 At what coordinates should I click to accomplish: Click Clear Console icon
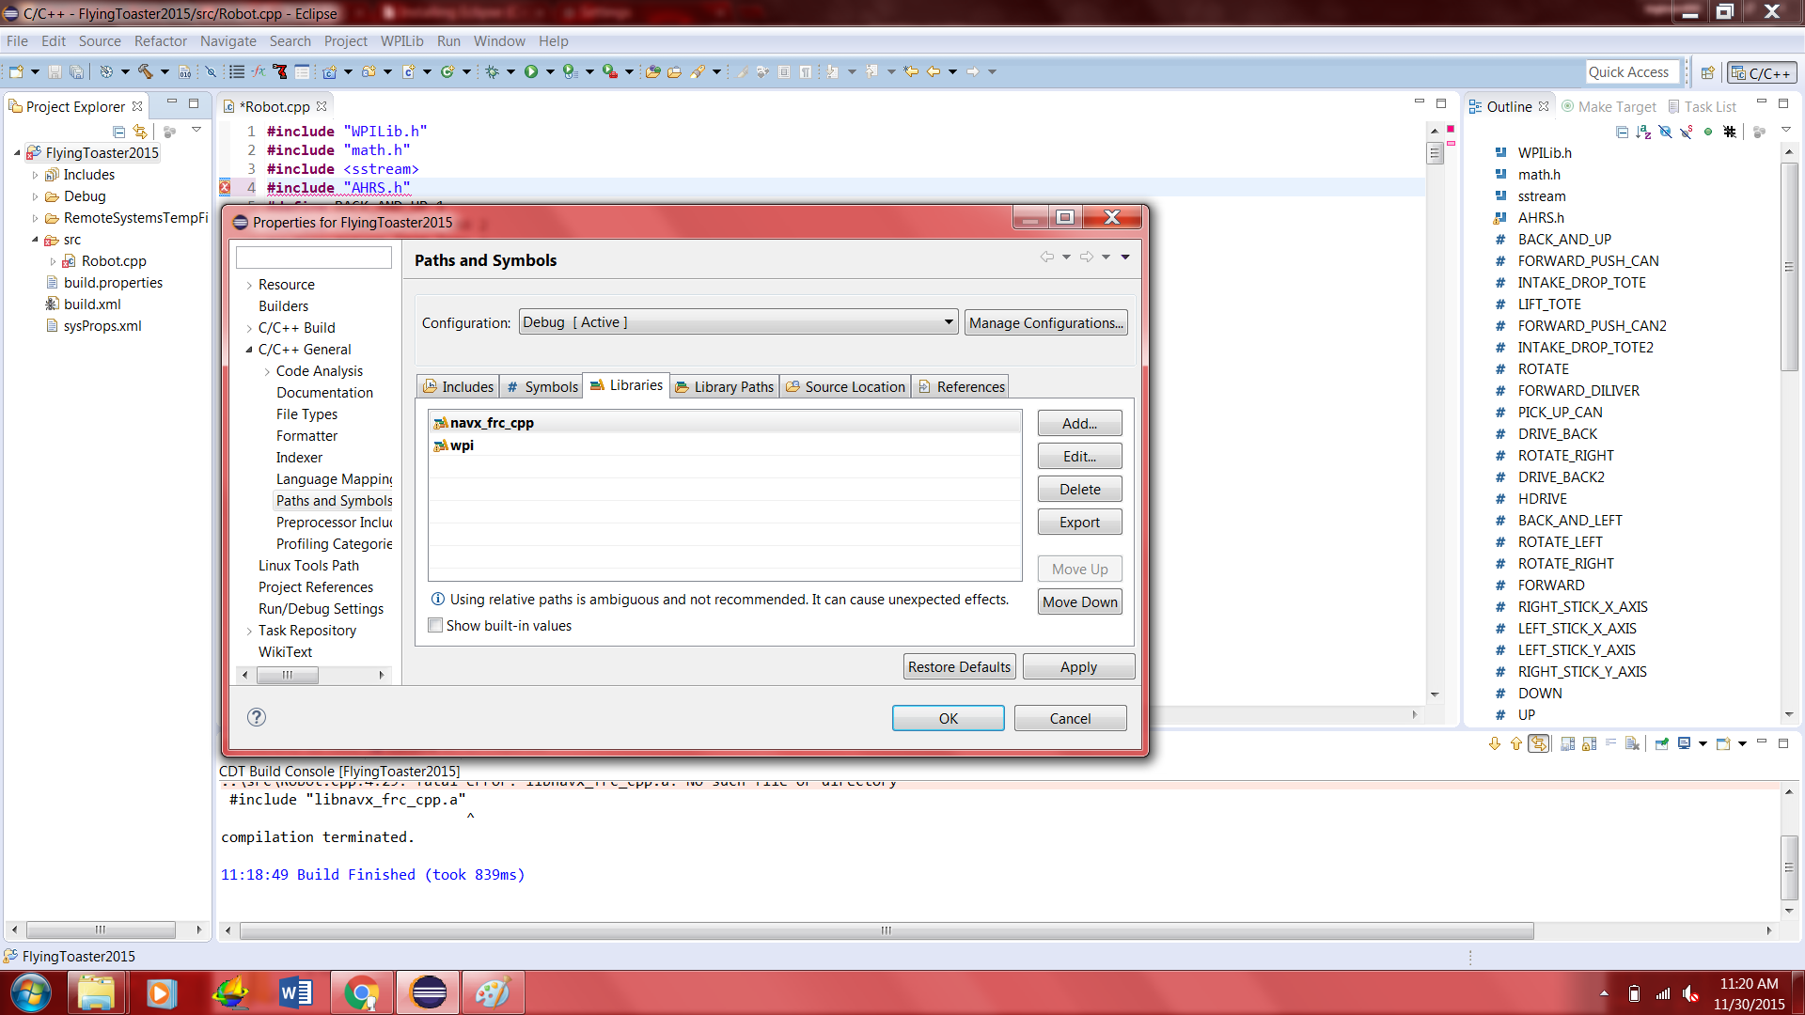[1632, 743]
